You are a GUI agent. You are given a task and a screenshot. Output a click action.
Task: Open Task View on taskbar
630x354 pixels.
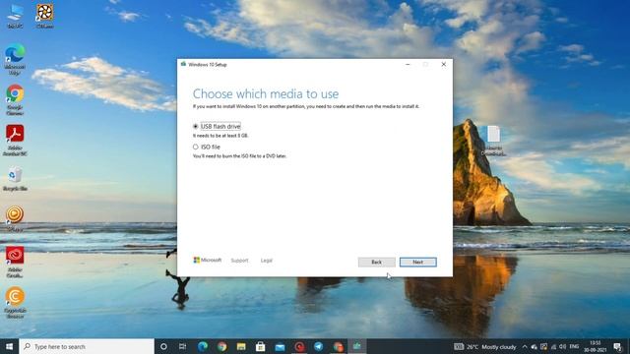pos(182,346)
